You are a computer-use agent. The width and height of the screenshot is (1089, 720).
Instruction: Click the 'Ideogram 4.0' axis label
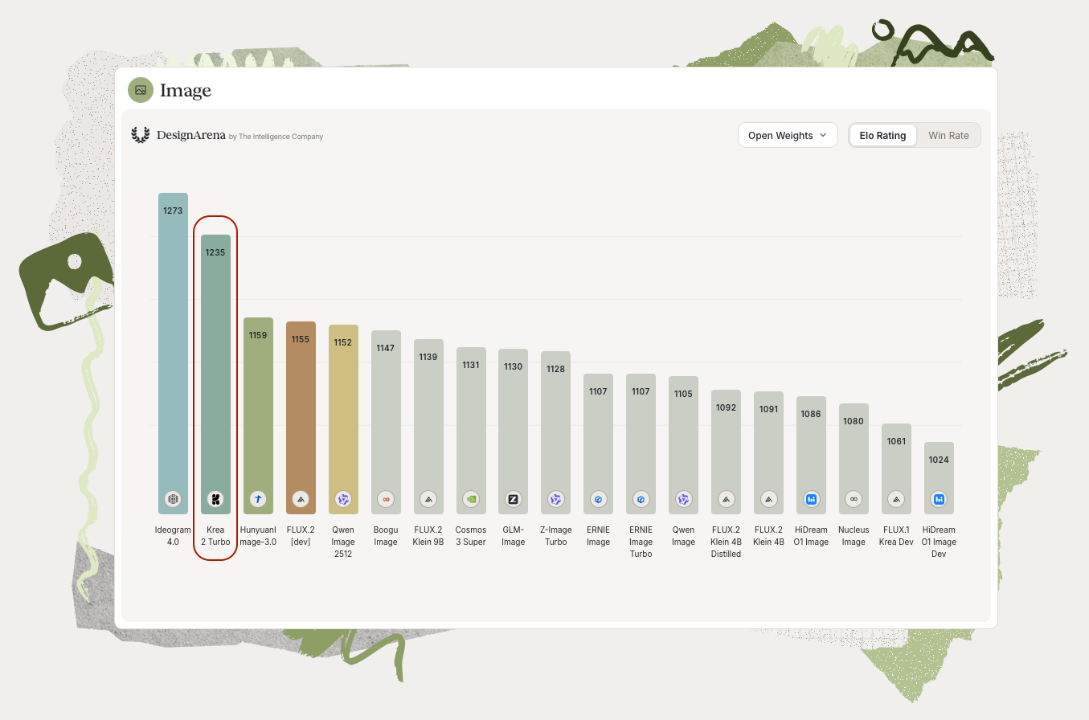[x=173, y=536]
